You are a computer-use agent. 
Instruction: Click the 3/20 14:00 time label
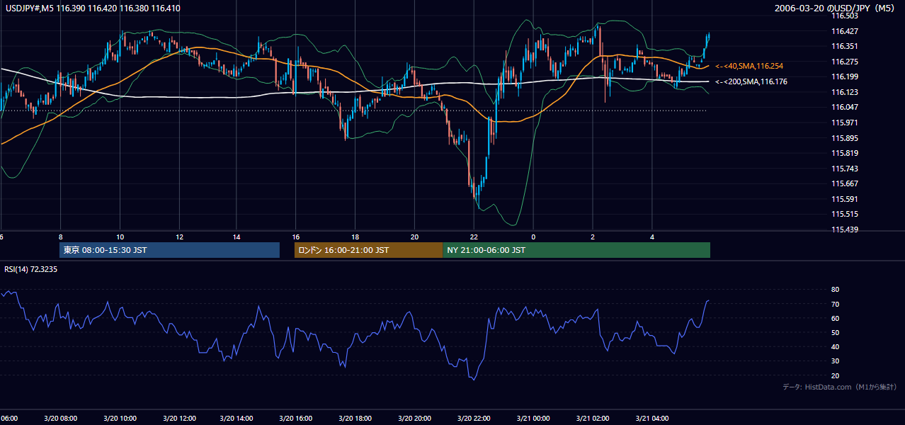pyautogui.click(x=238, y=419)
